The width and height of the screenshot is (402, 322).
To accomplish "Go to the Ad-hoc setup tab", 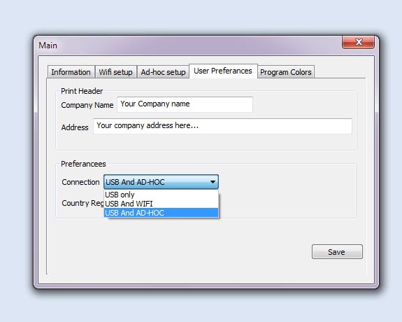I will click(x=163, y=72).
